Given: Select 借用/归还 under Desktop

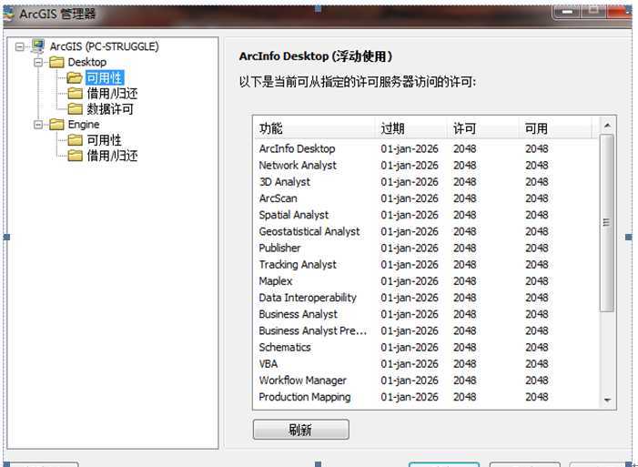Looking at the screenshot, I should tap(112, 93).
